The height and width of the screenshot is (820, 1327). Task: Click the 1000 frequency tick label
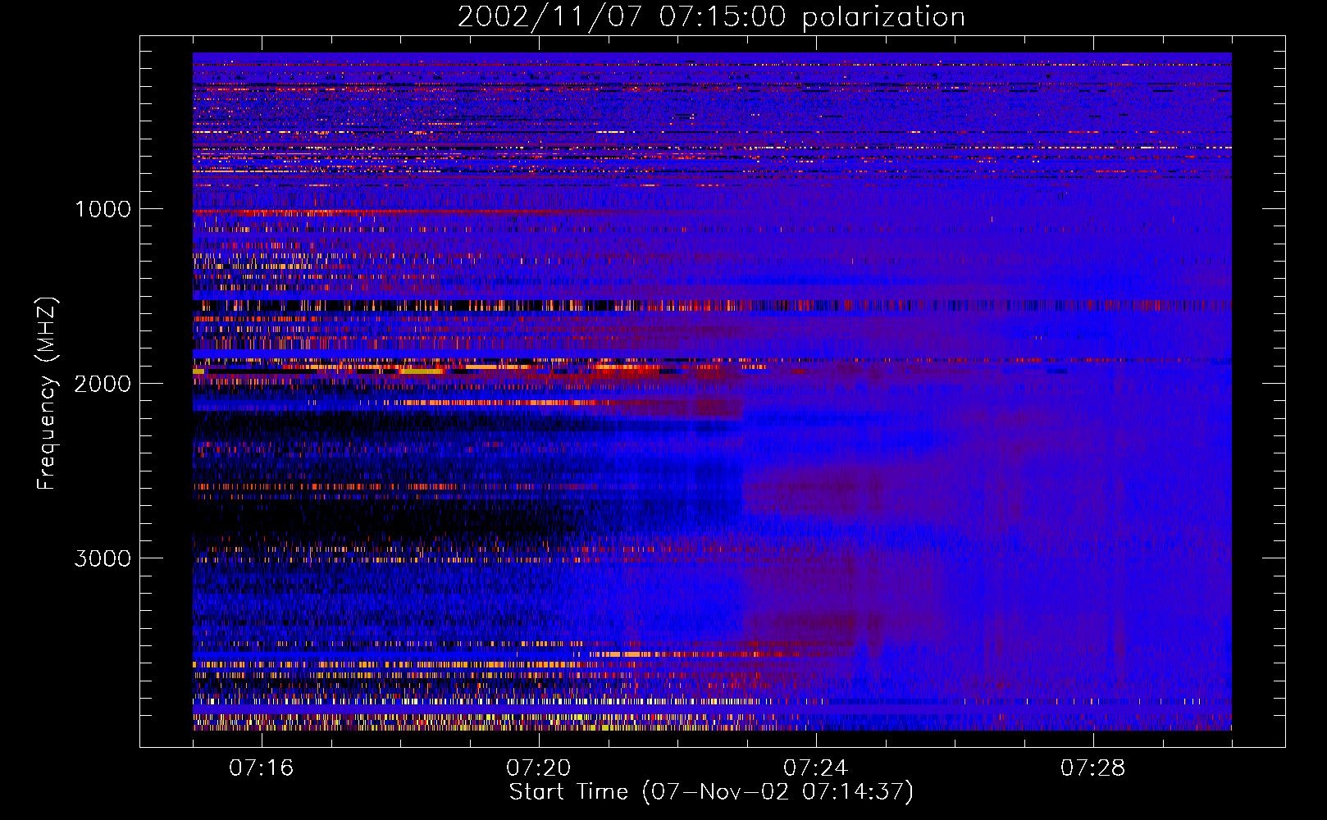[x=103, y=209]
